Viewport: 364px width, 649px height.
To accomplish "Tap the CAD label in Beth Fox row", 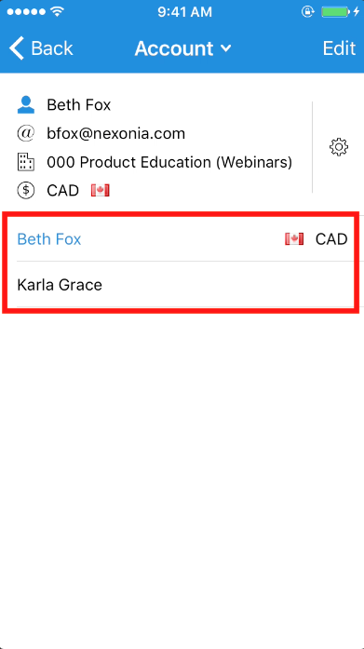I will coord(331,239).
